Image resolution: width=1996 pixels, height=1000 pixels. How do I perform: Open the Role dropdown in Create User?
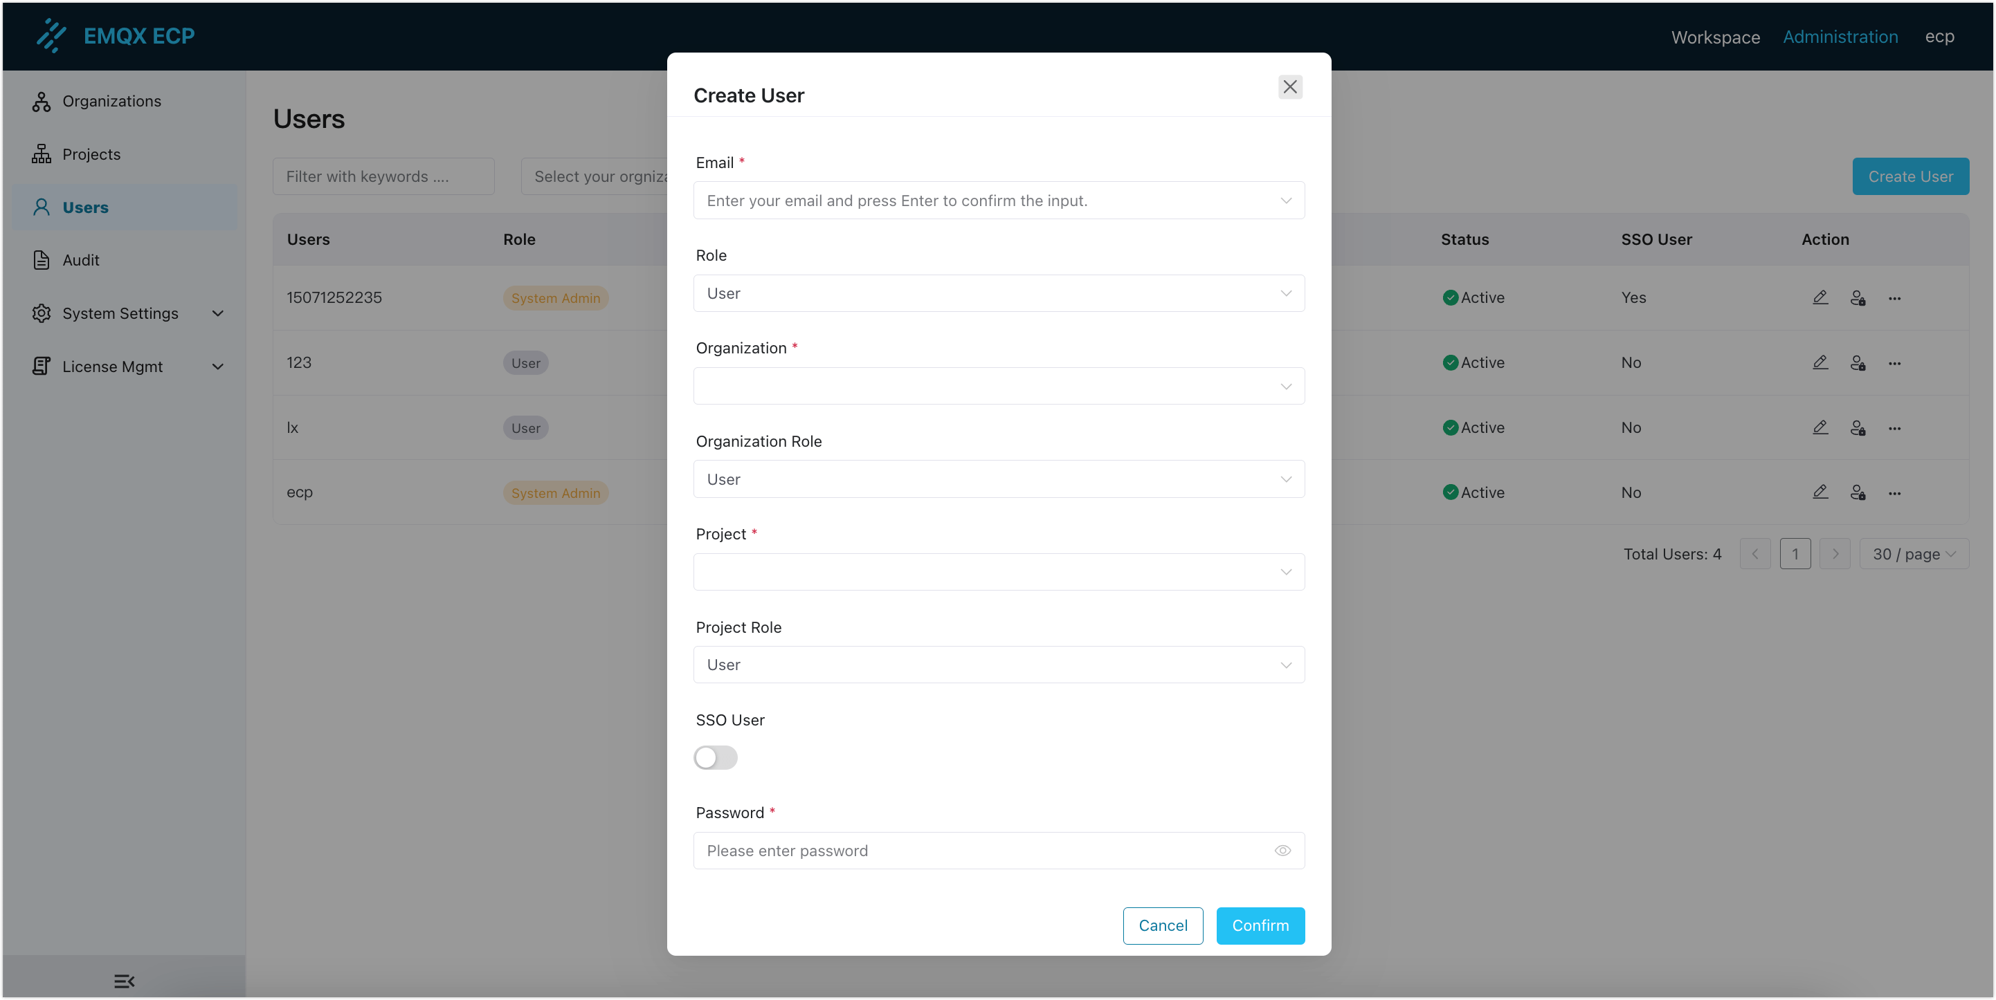pos(998,293)
